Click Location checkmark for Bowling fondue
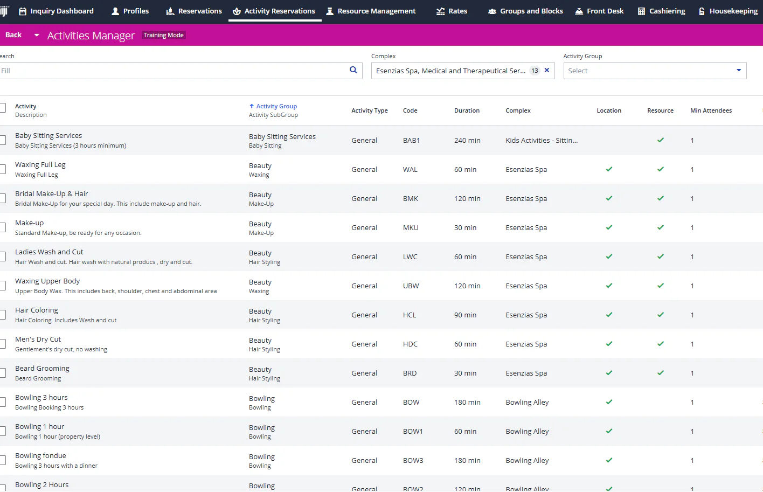 (x=609, y=460)
